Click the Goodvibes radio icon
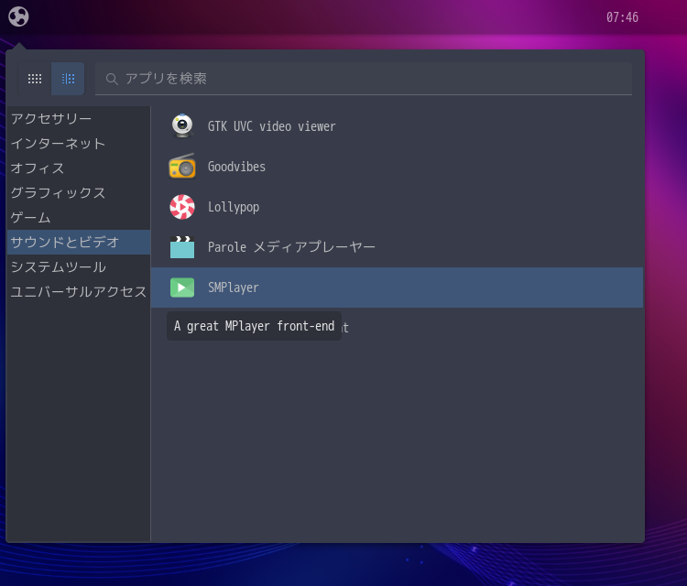687x586 pixels. (182, 167)
